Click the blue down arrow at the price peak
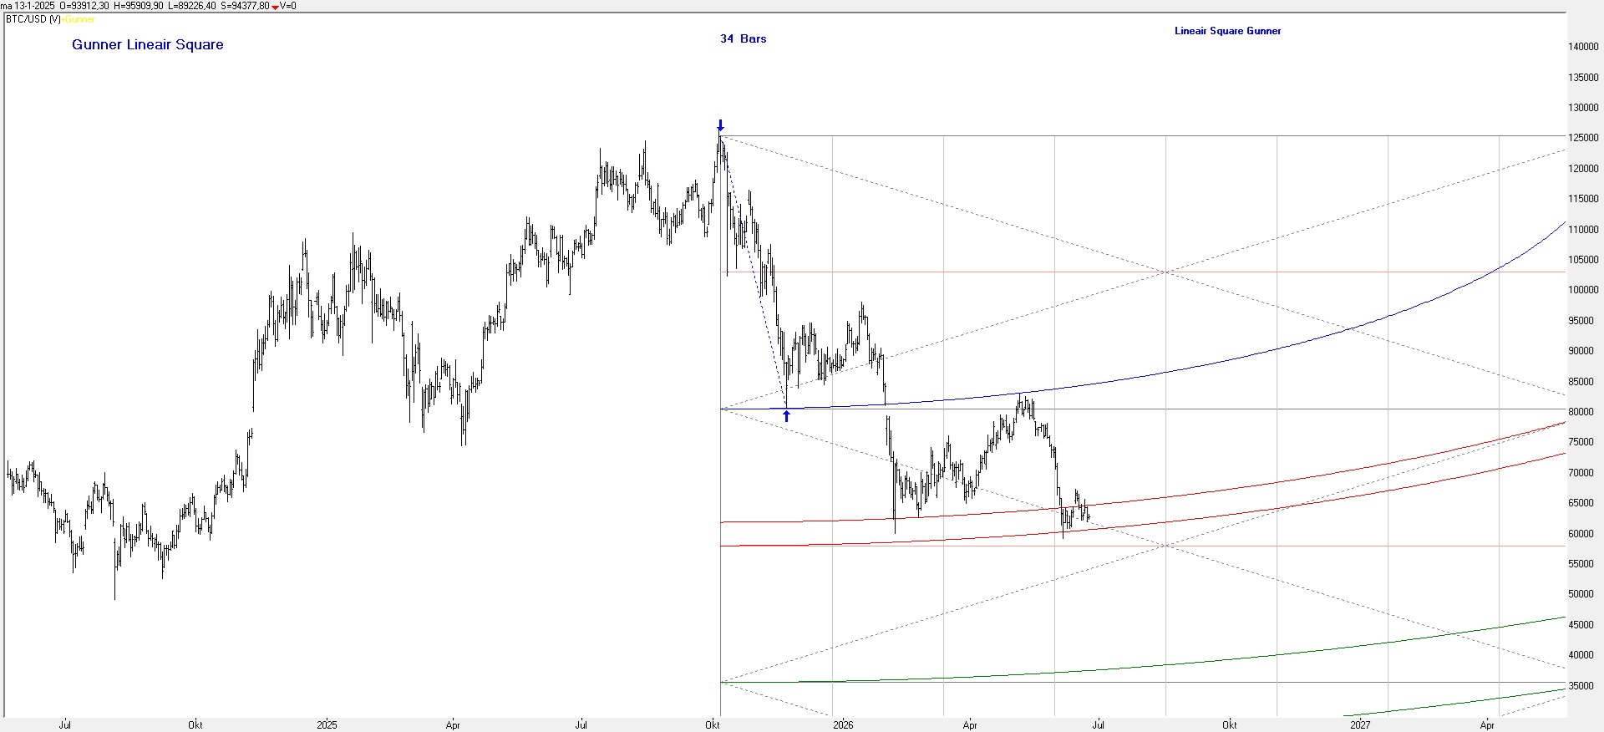 (720, 126)
